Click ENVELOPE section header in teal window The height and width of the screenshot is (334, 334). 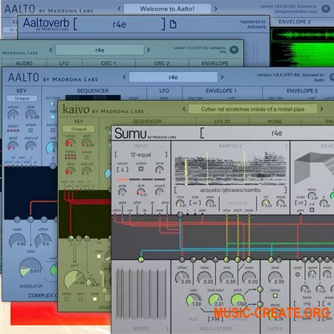pyautogui.click(x=215, y=63)
